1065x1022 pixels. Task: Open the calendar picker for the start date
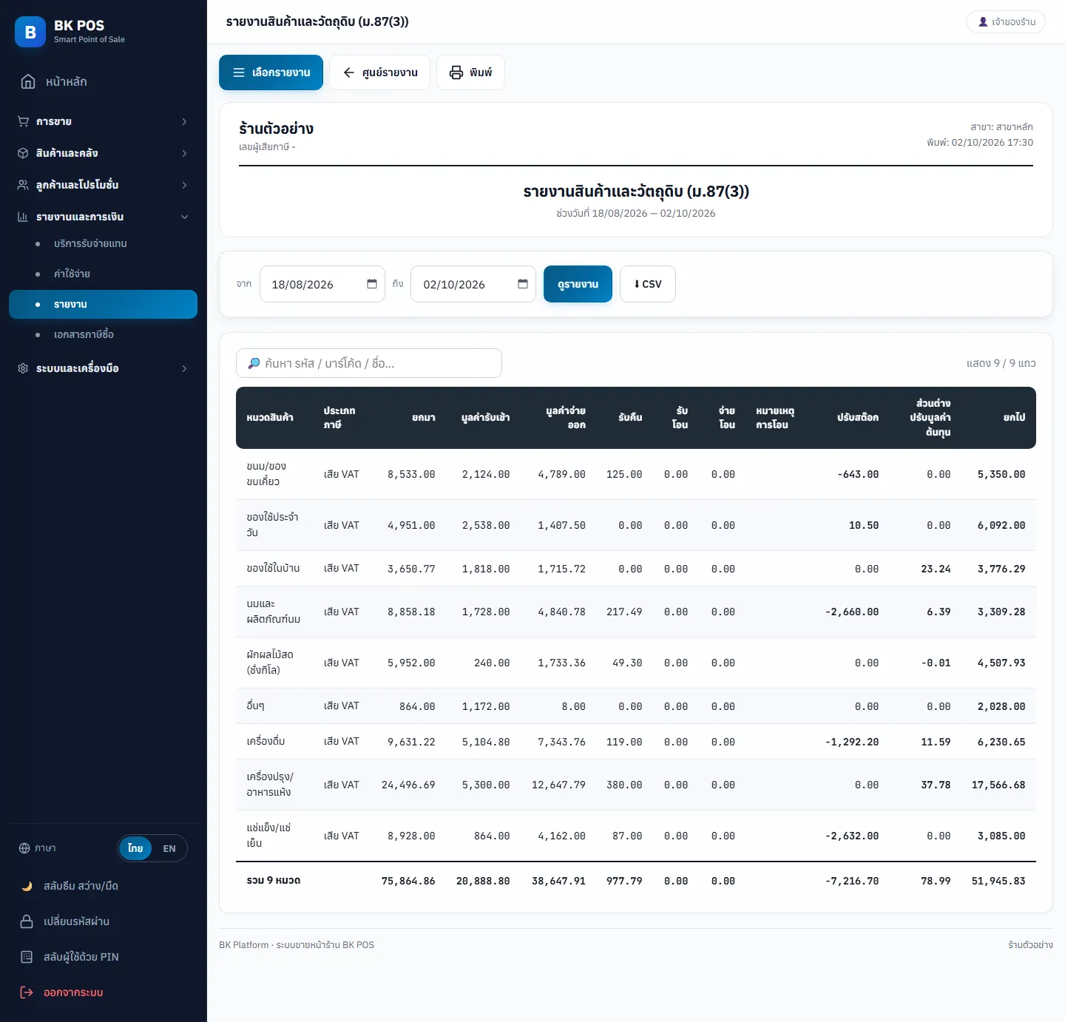[x=372, y=284]
